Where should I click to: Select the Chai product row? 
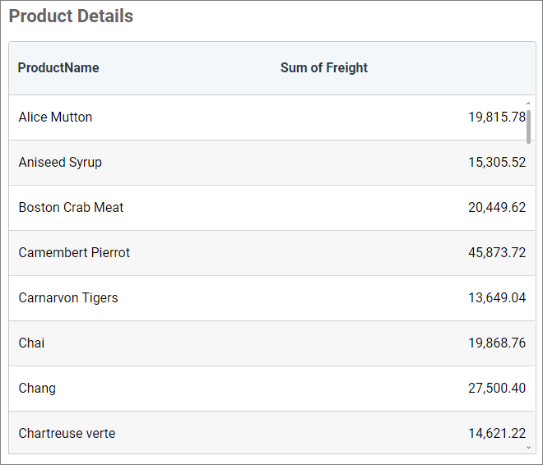tap(32, 343)
